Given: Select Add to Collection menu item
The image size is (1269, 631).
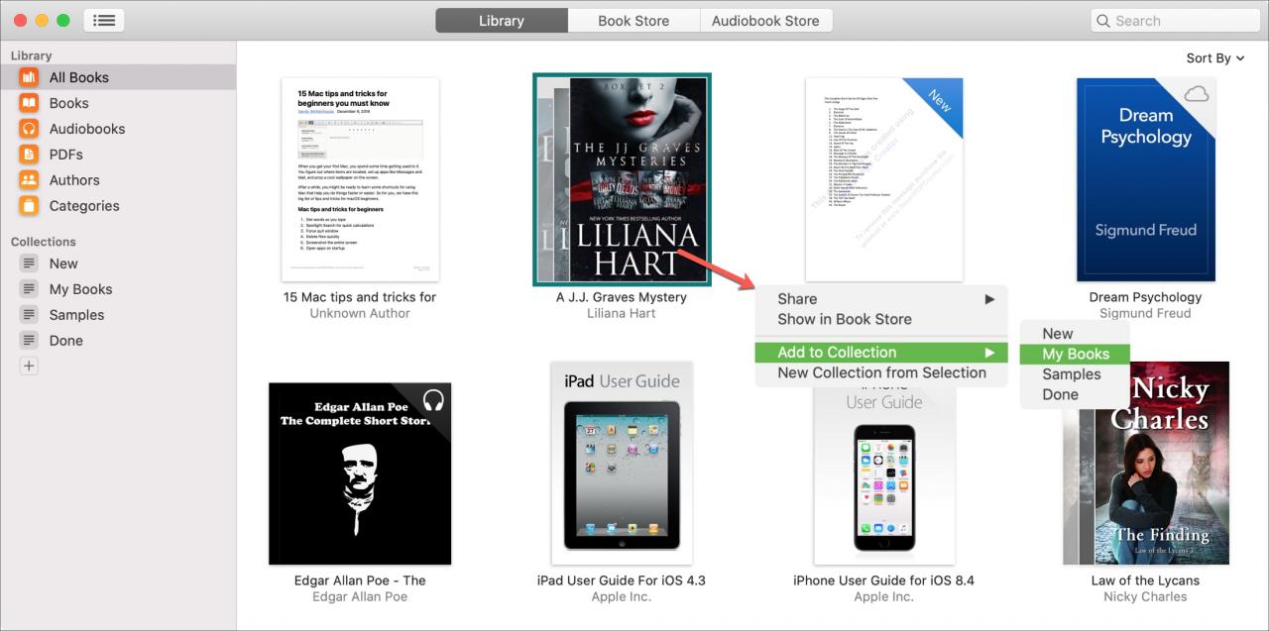Looking at the screenshot, I should click(881, 353).
